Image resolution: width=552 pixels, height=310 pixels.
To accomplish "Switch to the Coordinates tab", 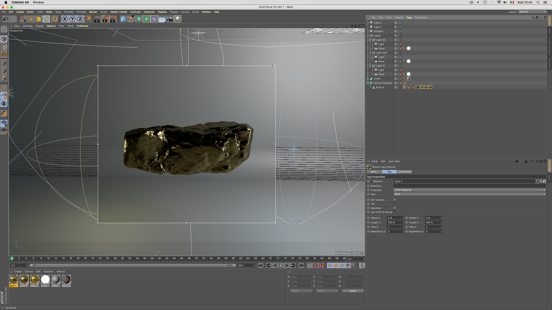I will [x=405, y=172].
